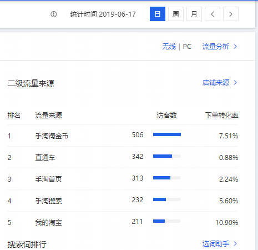Go to next date with right arrow
Screen dimensions: 258x250
pos(231,14)
